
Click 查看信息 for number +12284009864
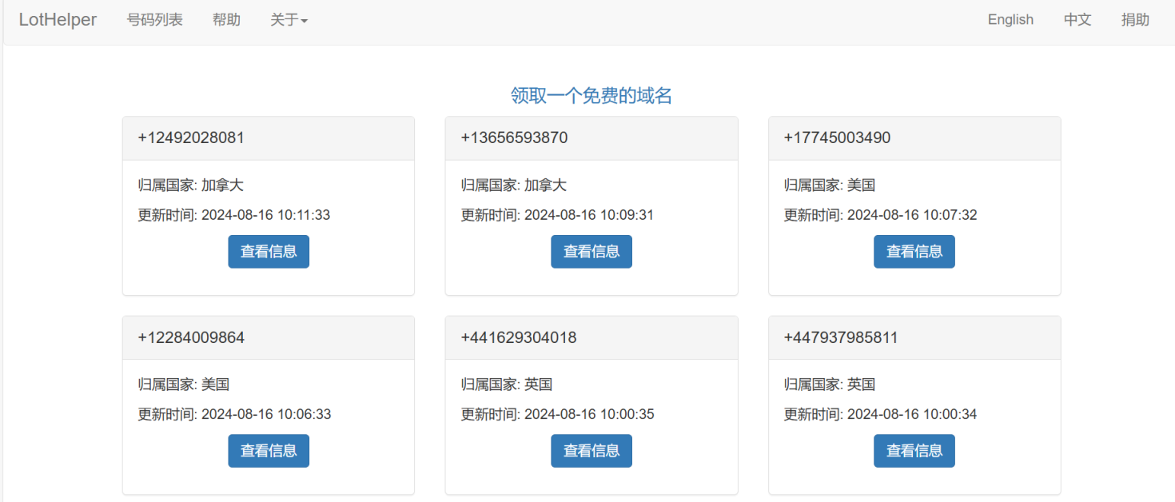269,451
